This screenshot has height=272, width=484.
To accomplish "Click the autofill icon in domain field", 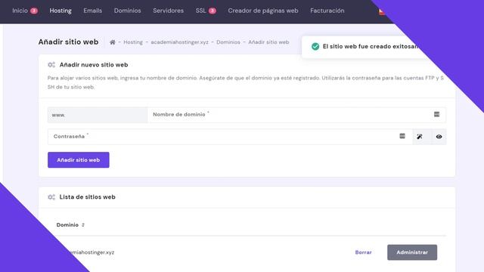I will click(x=436, y=114).
